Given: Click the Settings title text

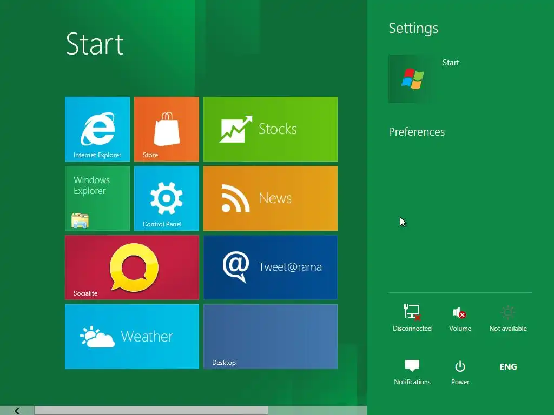Looking at the screenshot, I should 413,28.
